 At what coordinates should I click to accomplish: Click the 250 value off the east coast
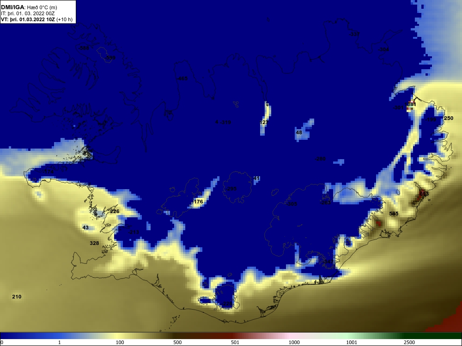tap(449, 118)
